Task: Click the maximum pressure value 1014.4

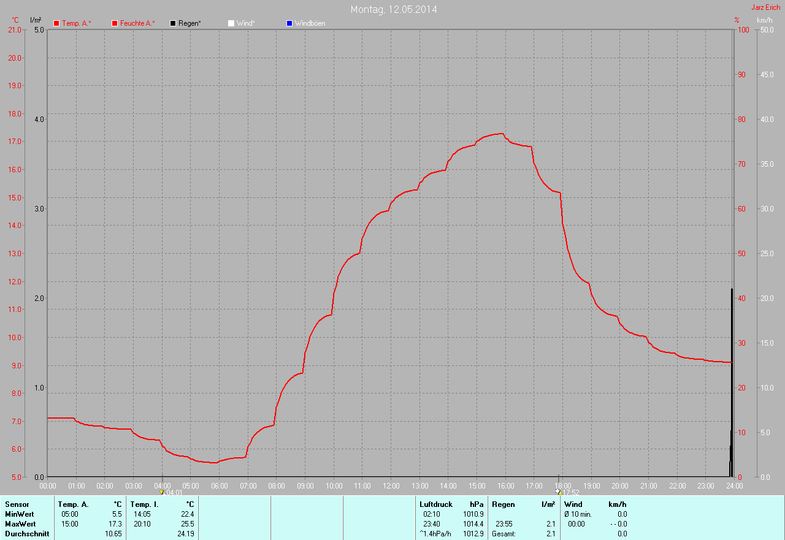Action: (x=473, y=524)
